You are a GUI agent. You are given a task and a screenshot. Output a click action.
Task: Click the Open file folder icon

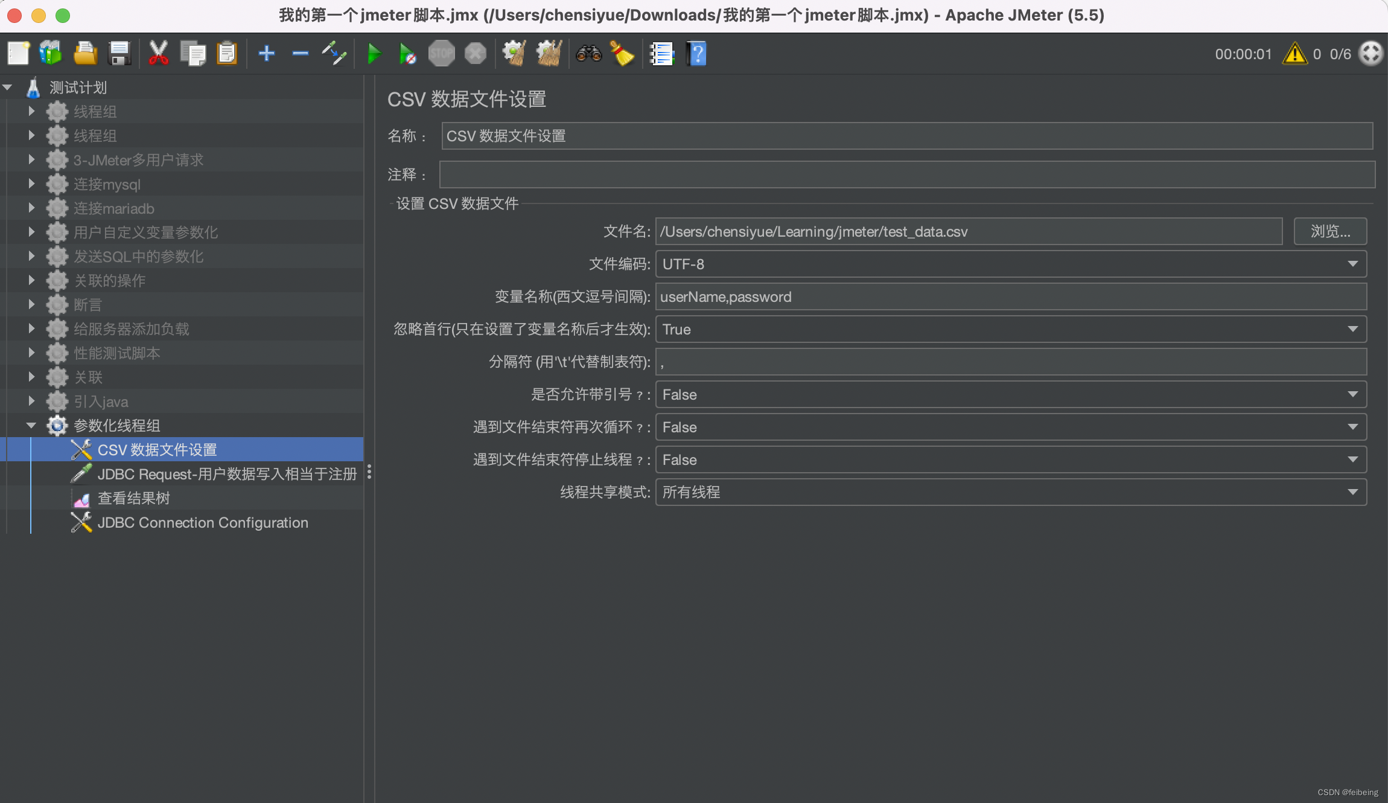pyautogui.click(x=85, y=53)
